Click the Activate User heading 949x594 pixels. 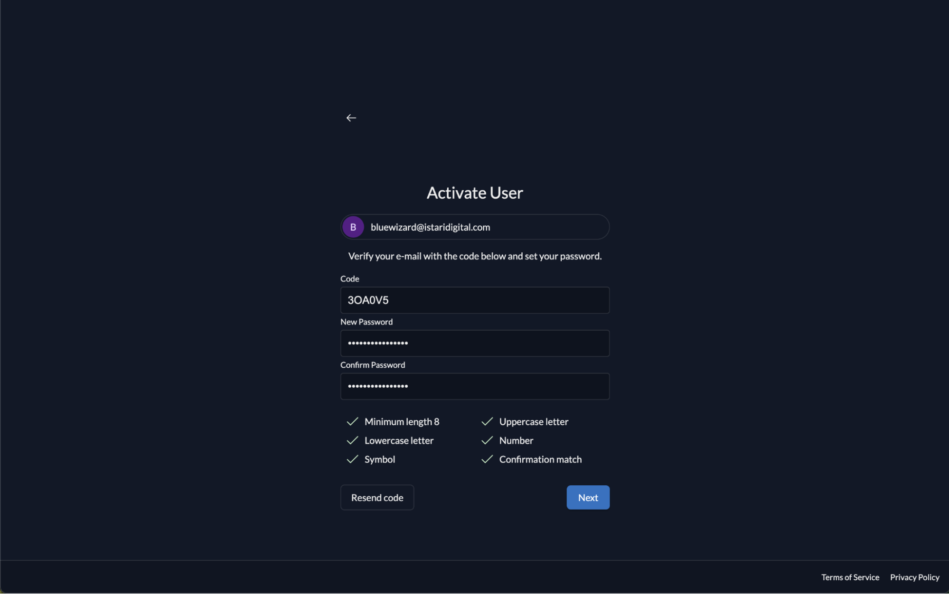(x=474, y=193)
